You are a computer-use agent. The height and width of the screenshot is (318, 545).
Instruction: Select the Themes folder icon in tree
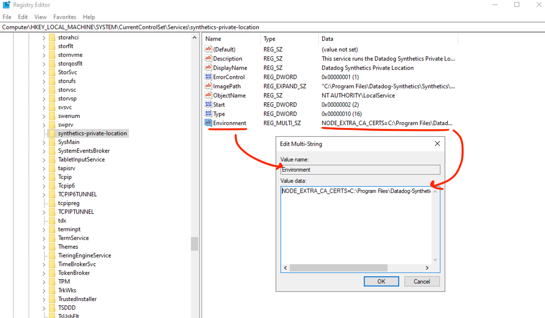[52, 247]
